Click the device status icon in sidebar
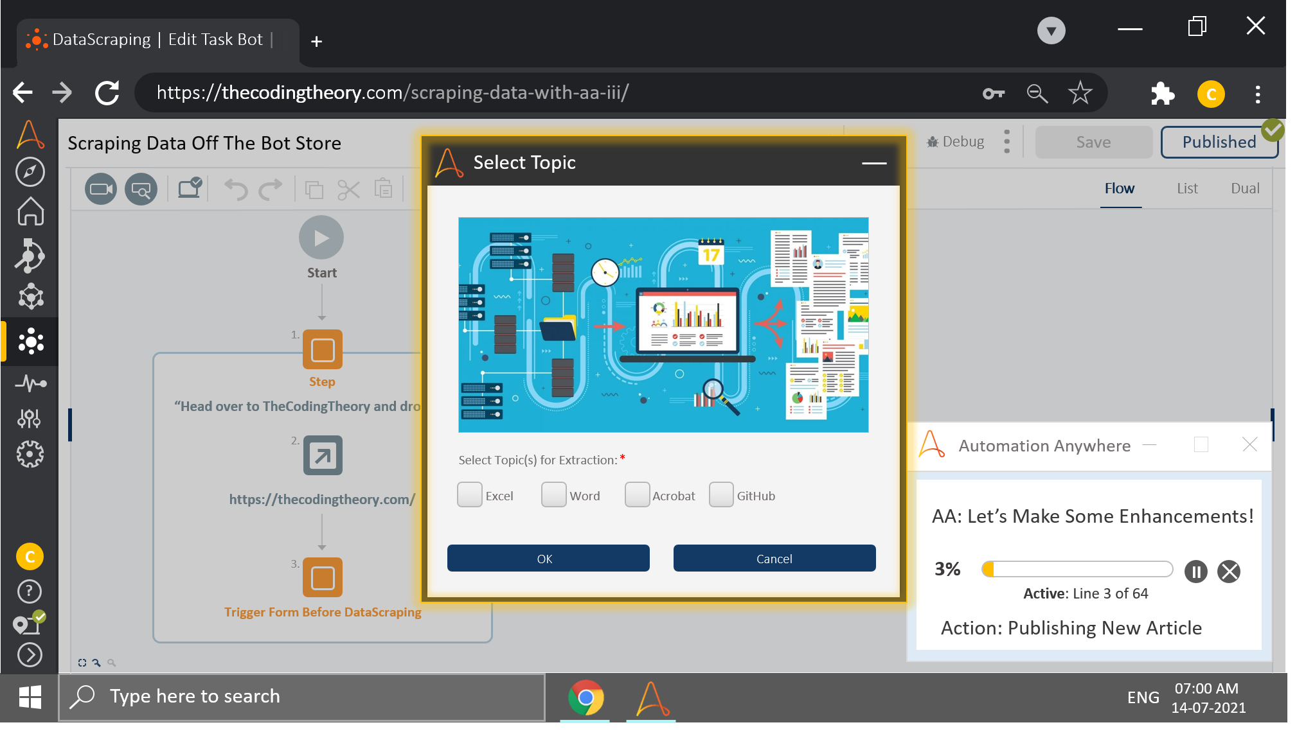This screenshot has width=1297, height=743. tap(29, 623)
